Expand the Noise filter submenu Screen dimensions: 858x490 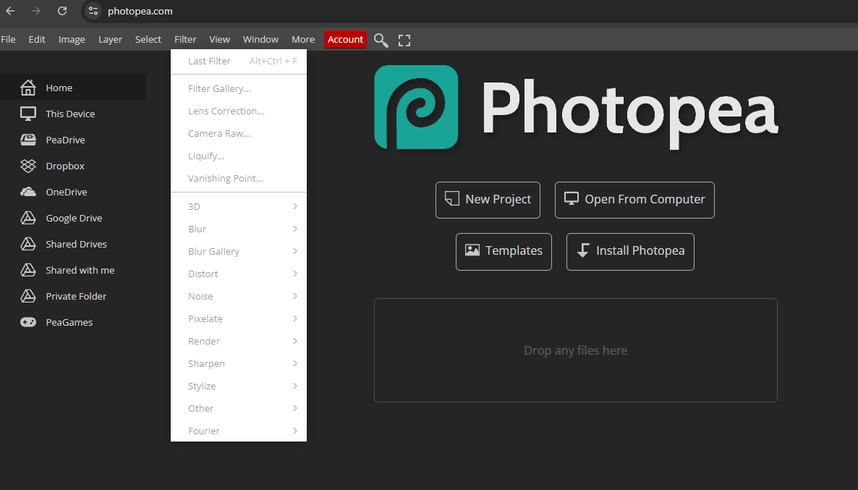[239, 296]
